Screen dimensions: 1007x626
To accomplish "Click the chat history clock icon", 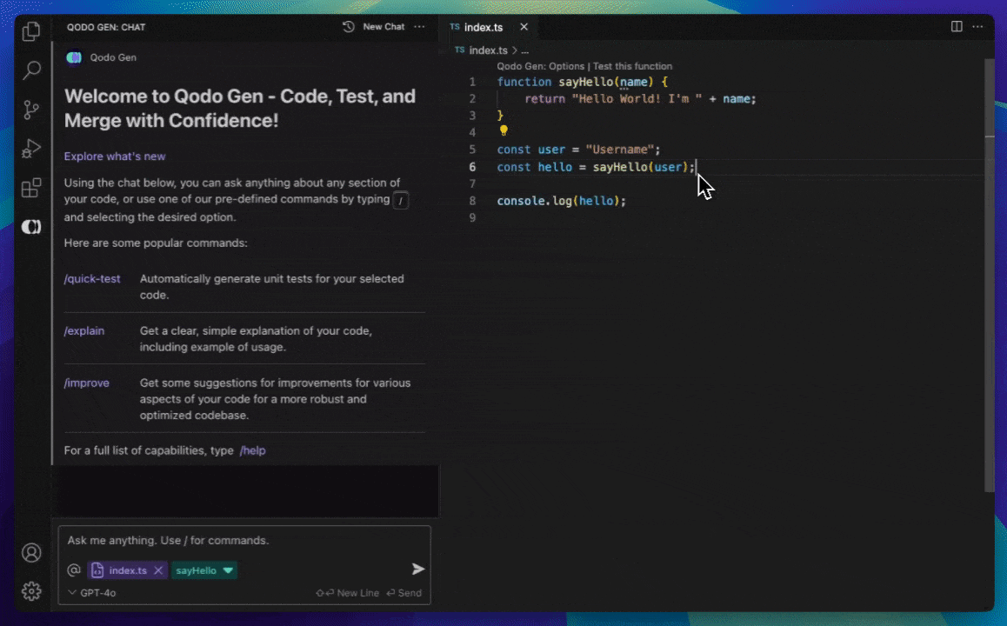I will click(x=348, y=27).
